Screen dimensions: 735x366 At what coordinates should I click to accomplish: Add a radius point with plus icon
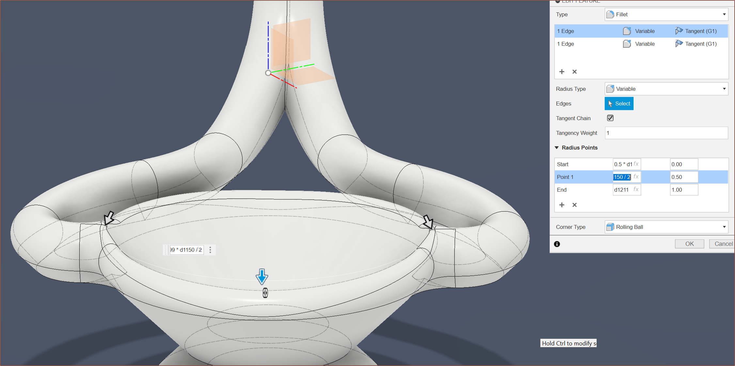pos(562,205)
